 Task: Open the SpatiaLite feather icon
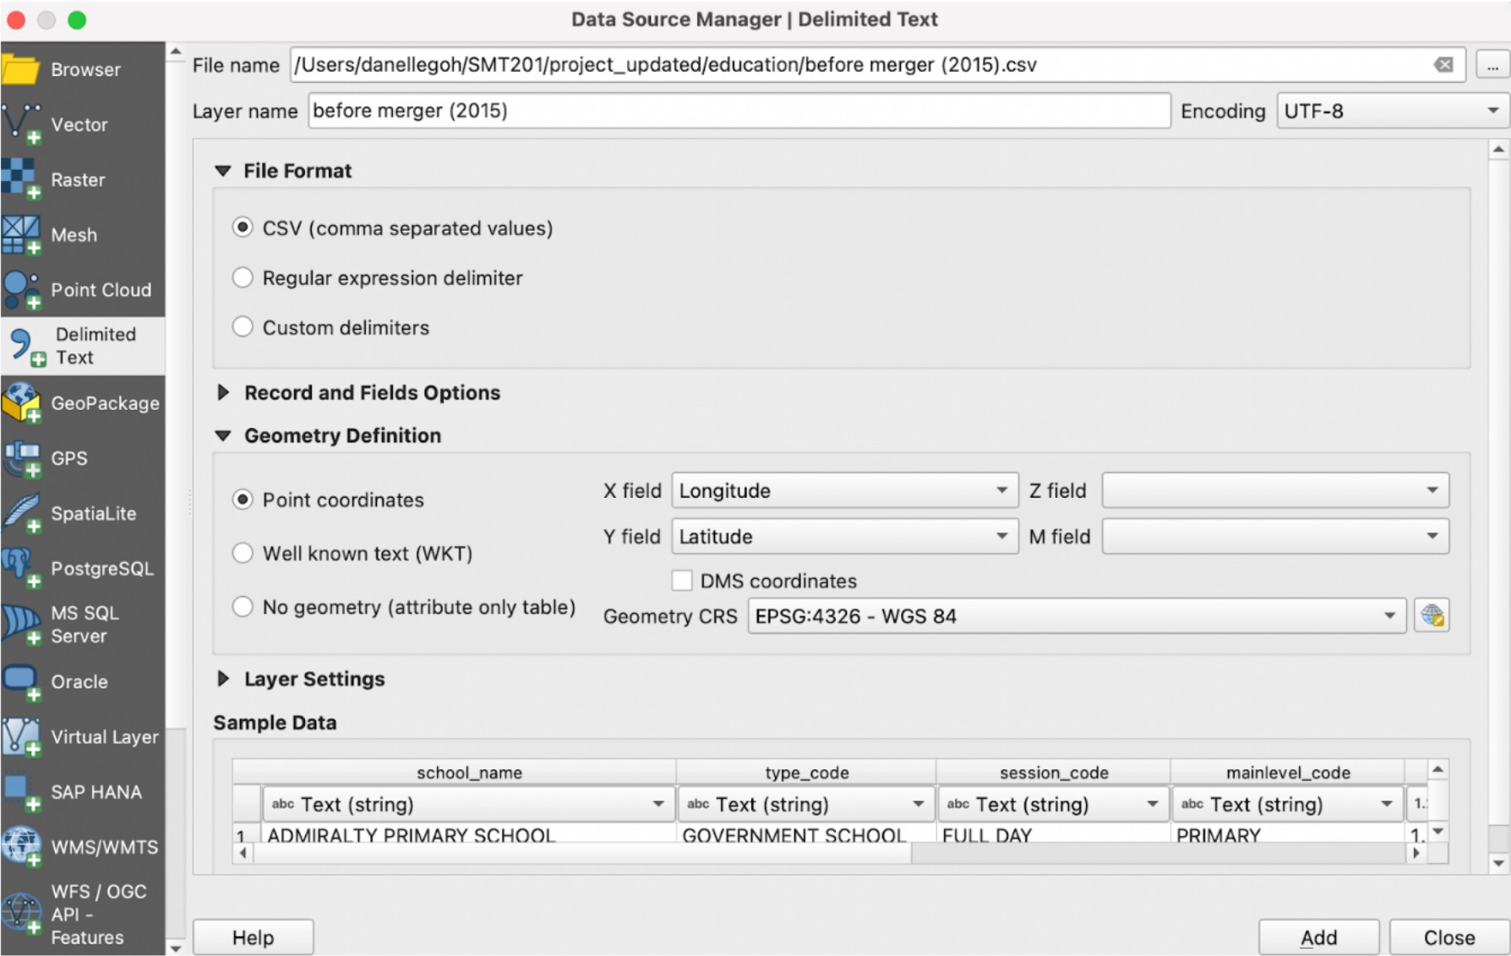tap(21, 513)
